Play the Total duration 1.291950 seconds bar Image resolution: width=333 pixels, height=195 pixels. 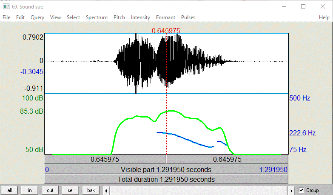pyautogui.click(x=166, y=179)
